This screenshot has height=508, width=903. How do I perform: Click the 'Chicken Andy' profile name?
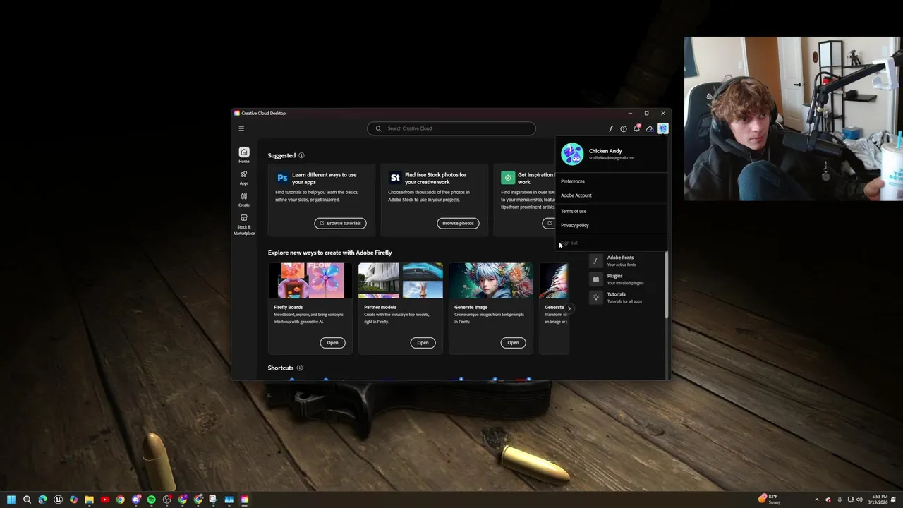(605, 151)
